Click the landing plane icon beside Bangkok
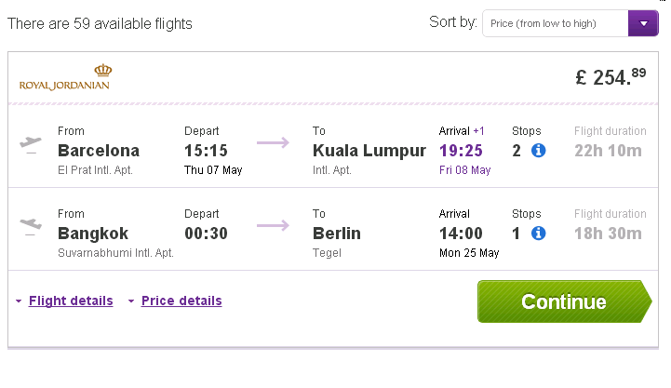This screenshot has height=388, width=671. tap(31, 226)
